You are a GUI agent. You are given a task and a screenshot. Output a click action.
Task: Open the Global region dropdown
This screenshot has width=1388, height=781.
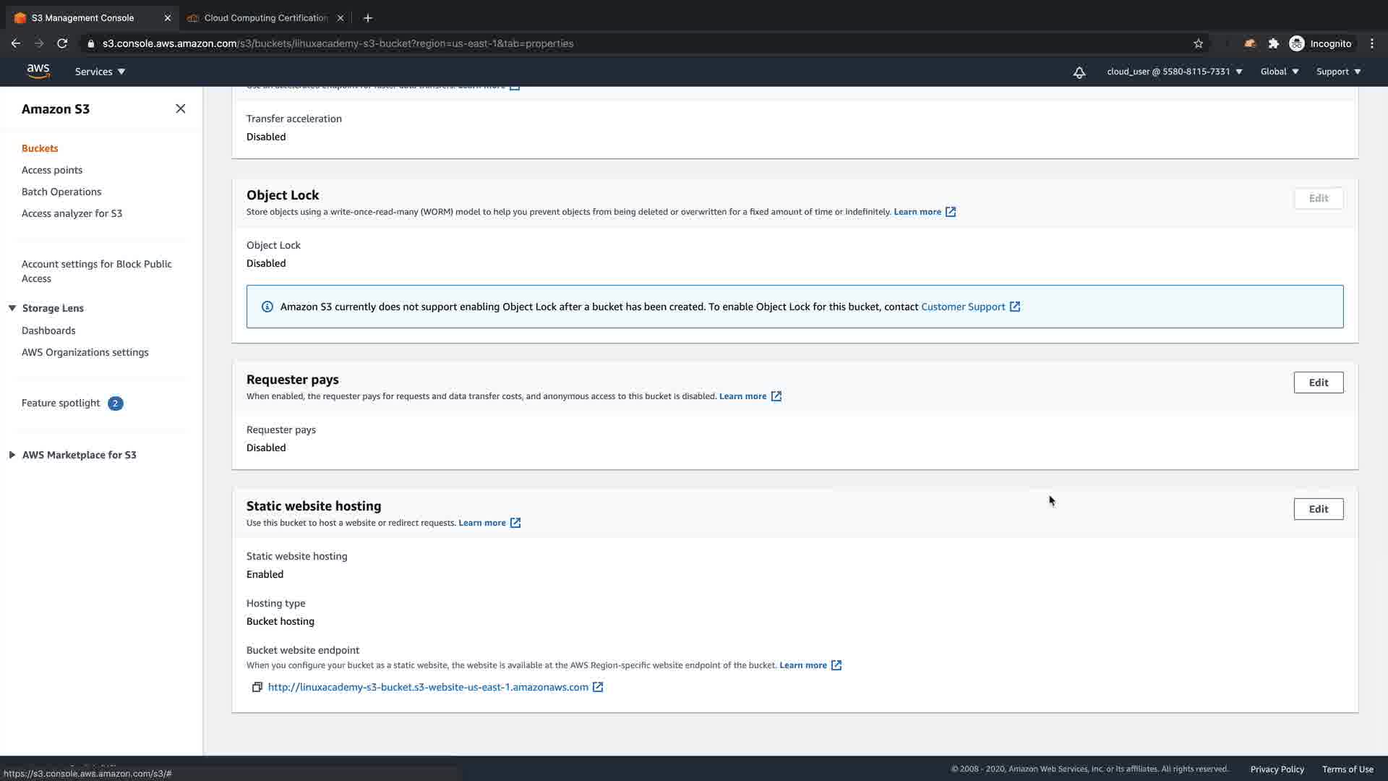[x=1279, y=72]
